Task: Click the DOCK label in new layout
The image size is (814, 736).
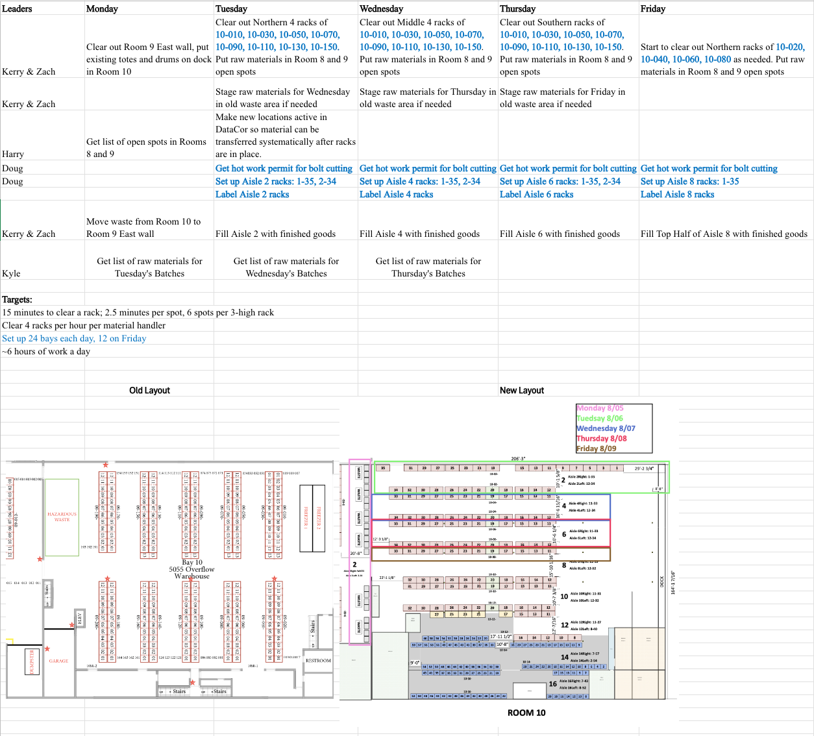Action: pyautogui.click(x=662, y=582)
